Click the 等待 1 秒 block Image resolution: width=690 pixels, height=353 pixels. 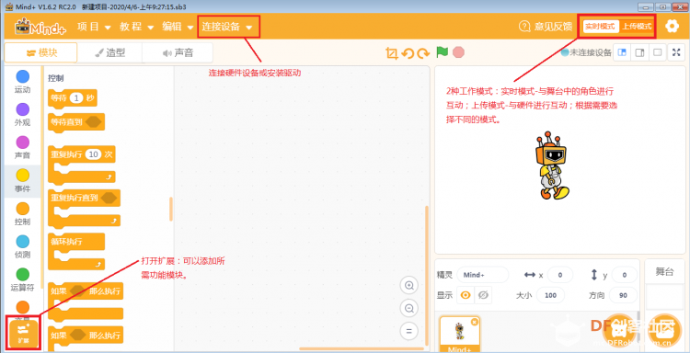[72, 98]
